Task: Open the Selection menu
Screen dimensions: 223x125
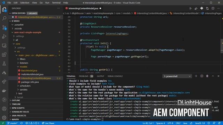Action: click(x=25, y=3)
